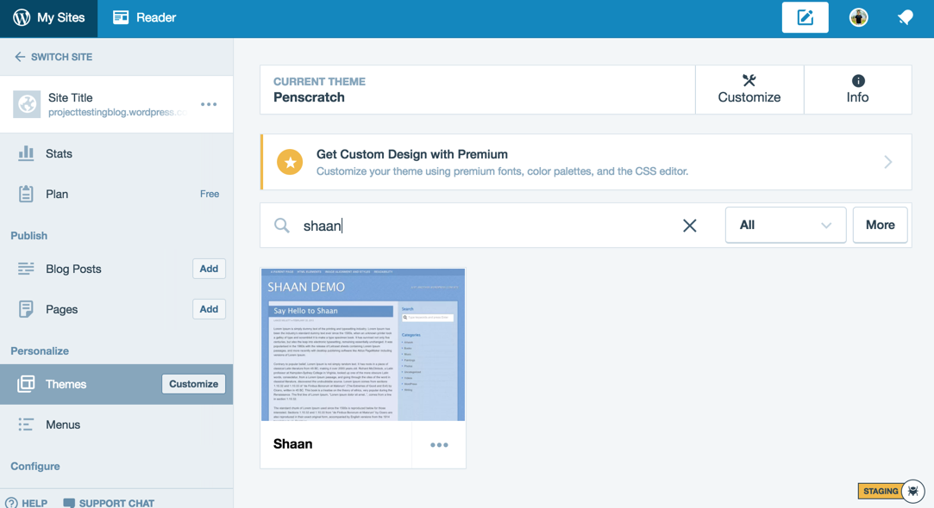Click the Pages document icon
The height and width of the screenshot is (508, 934).
(x=26, y=309)
